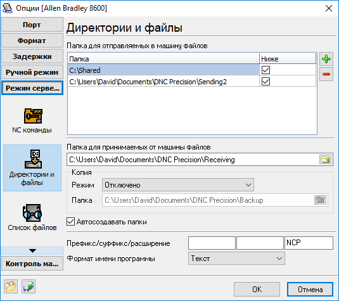Disable Автосоздавать папки checkbox

coord(71,222)
